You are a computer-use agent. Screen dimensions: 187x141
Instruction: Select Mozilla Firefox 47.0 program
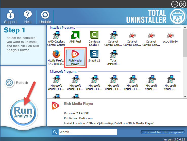(56, 58)
